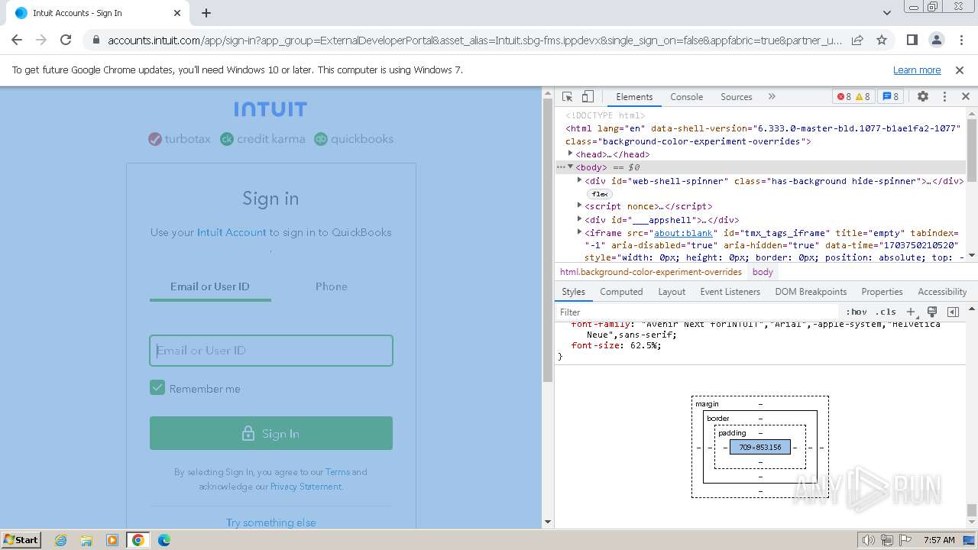View site information via the lock icon

[96, 40]
